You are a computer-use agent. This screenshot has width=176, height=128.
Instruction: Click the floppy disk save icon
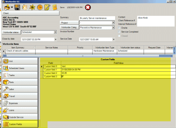[x=17, y=7]
